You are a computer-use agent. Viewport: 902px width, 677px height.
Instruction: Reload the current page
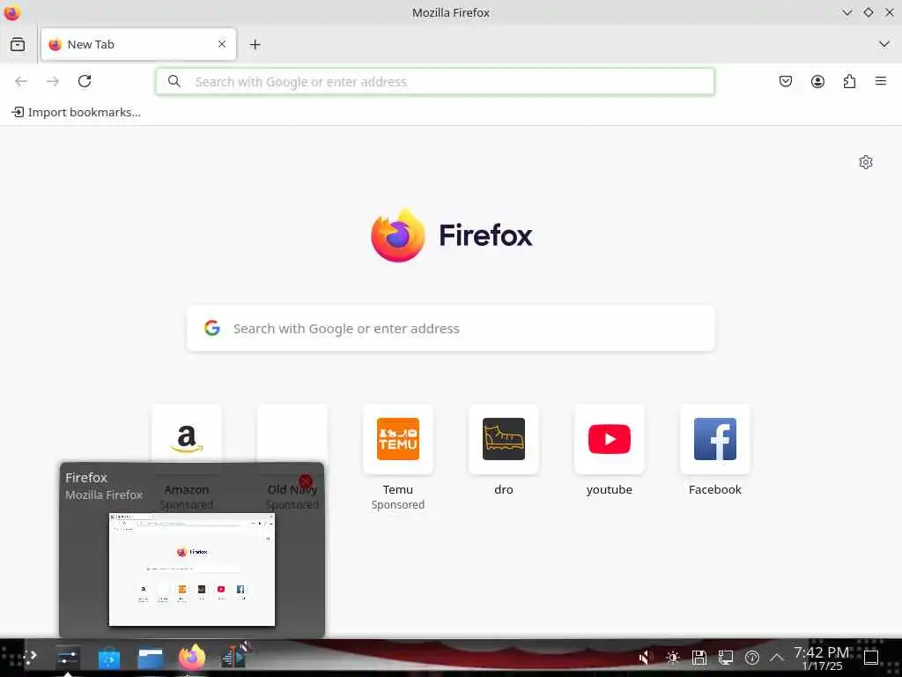[x=85, y=81]
